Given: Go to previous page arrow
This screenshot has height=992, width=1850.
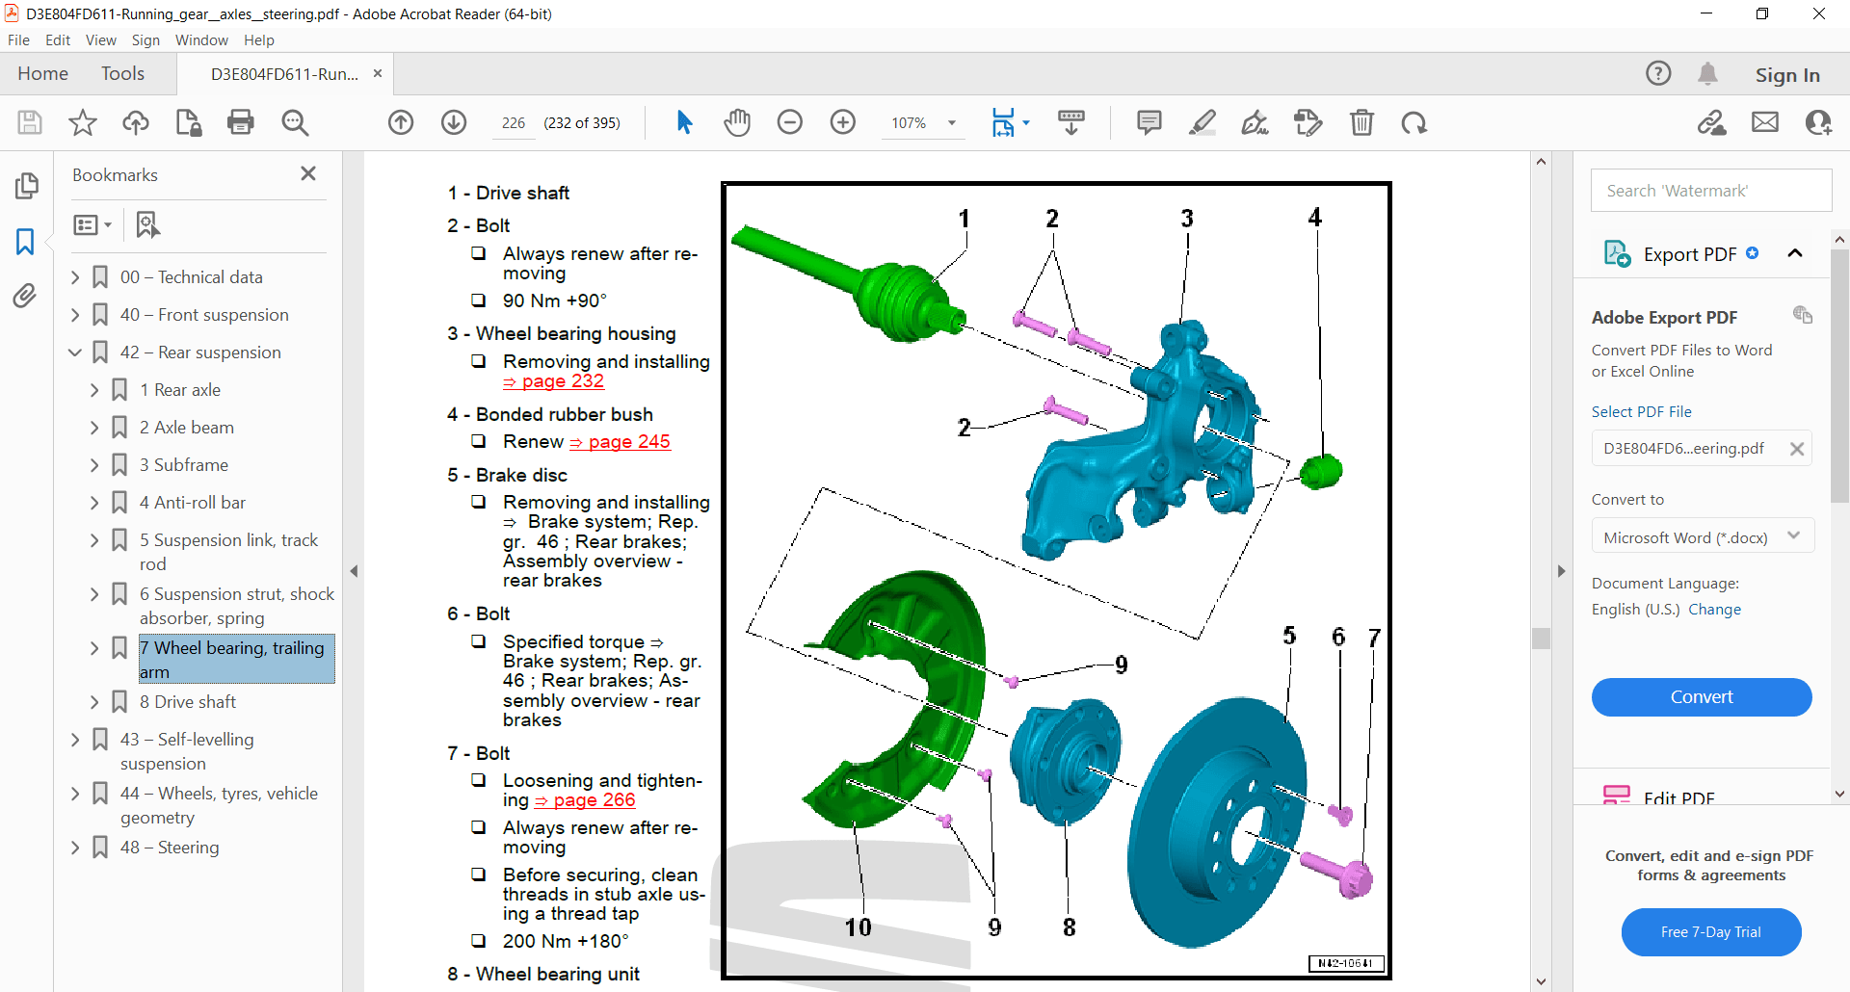Looking at the screenshot, I should tap(401, 122).
